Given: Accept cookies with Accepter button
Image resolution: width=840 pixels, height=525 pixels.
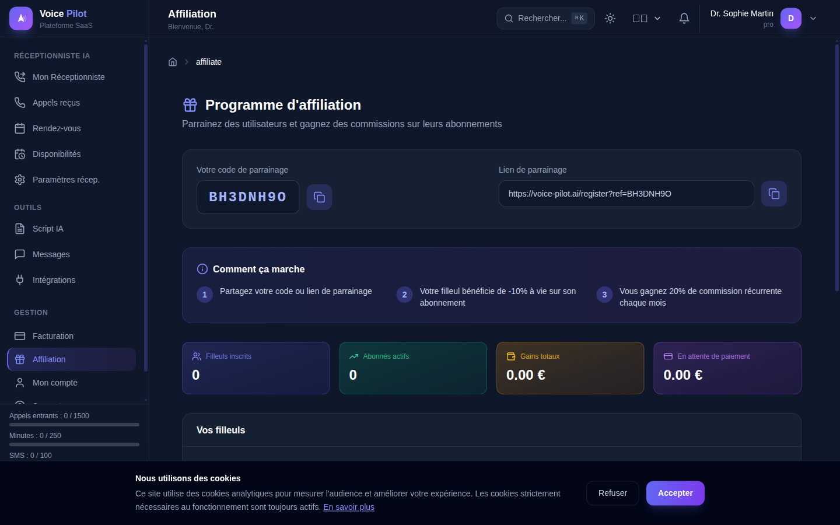Looking at the screenshot, I should (x=675, y=494).
